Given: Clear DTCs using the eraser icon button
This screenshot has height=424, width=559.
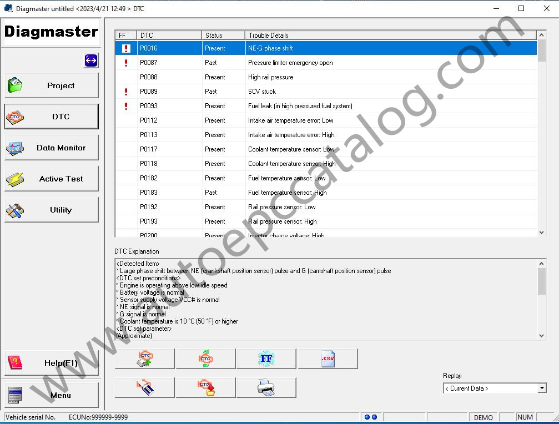Looking at the screenshot, I should [x=145, y=387].
